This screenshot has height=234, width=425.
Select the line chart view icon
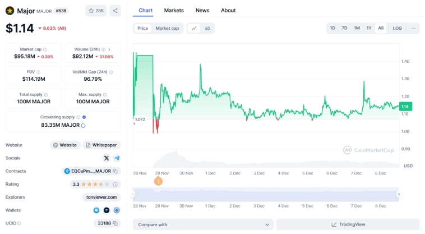click(x=194, y=28)
